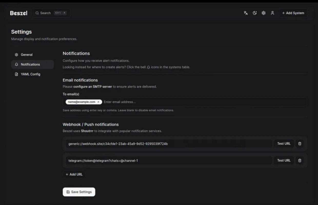Test the generic webhook.site URL
318x205 pixels.
coord(284,144)
